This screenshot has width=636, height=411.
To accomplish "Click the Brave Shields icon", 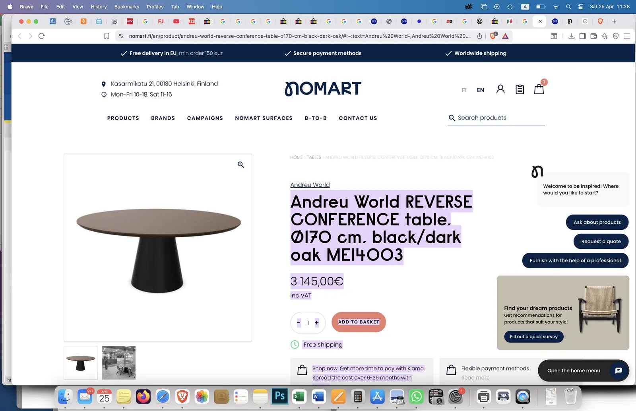I will [493, 36].
